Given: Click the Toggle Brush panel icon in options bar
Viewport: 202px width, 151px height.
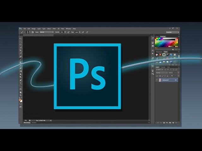Looking at the screenshot, I should (33, 32).
